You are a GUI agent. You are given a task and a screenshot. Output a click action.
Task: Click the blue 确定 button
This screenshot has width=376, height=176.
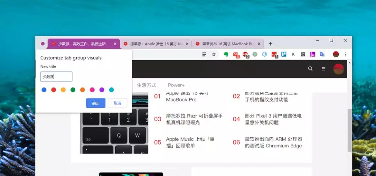point(96,103)
